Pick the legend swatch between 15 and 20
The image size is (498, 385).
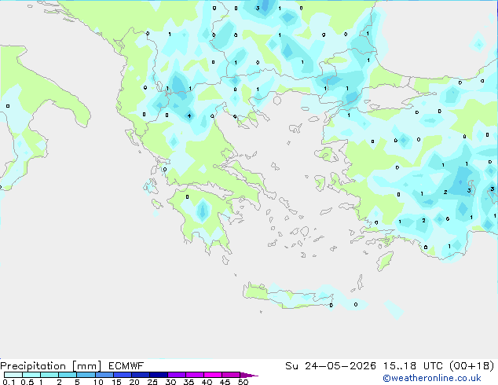tap(123, 375)
